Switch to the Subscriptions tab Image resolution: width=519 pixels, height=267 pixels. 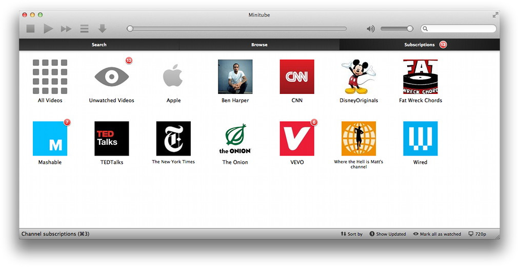point(420,44)
